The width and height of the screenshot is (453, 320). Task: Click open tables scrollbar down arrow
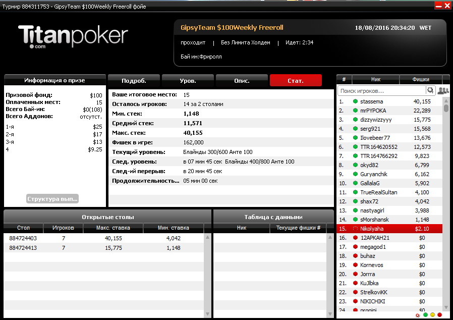click(207, 314)
